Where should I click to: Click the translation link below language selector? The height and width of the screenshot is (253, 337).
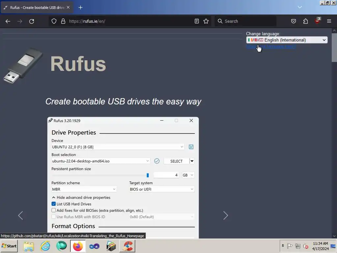(271, 46)
